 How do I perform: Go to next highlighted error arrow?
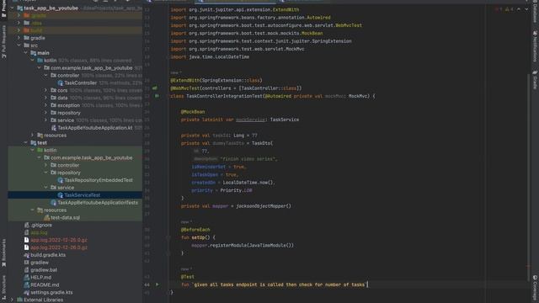(x=526, y=9)
